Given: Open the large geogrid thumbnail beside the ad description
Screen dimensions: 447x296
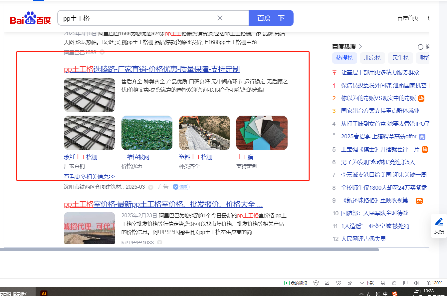Looking at the screenshot, I should [90, 95].
